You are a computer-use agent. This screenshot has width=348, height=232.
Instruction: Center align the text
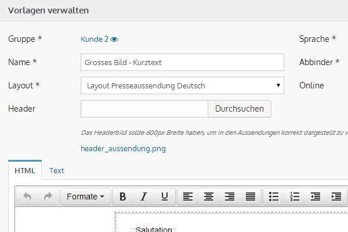(209, 197)
